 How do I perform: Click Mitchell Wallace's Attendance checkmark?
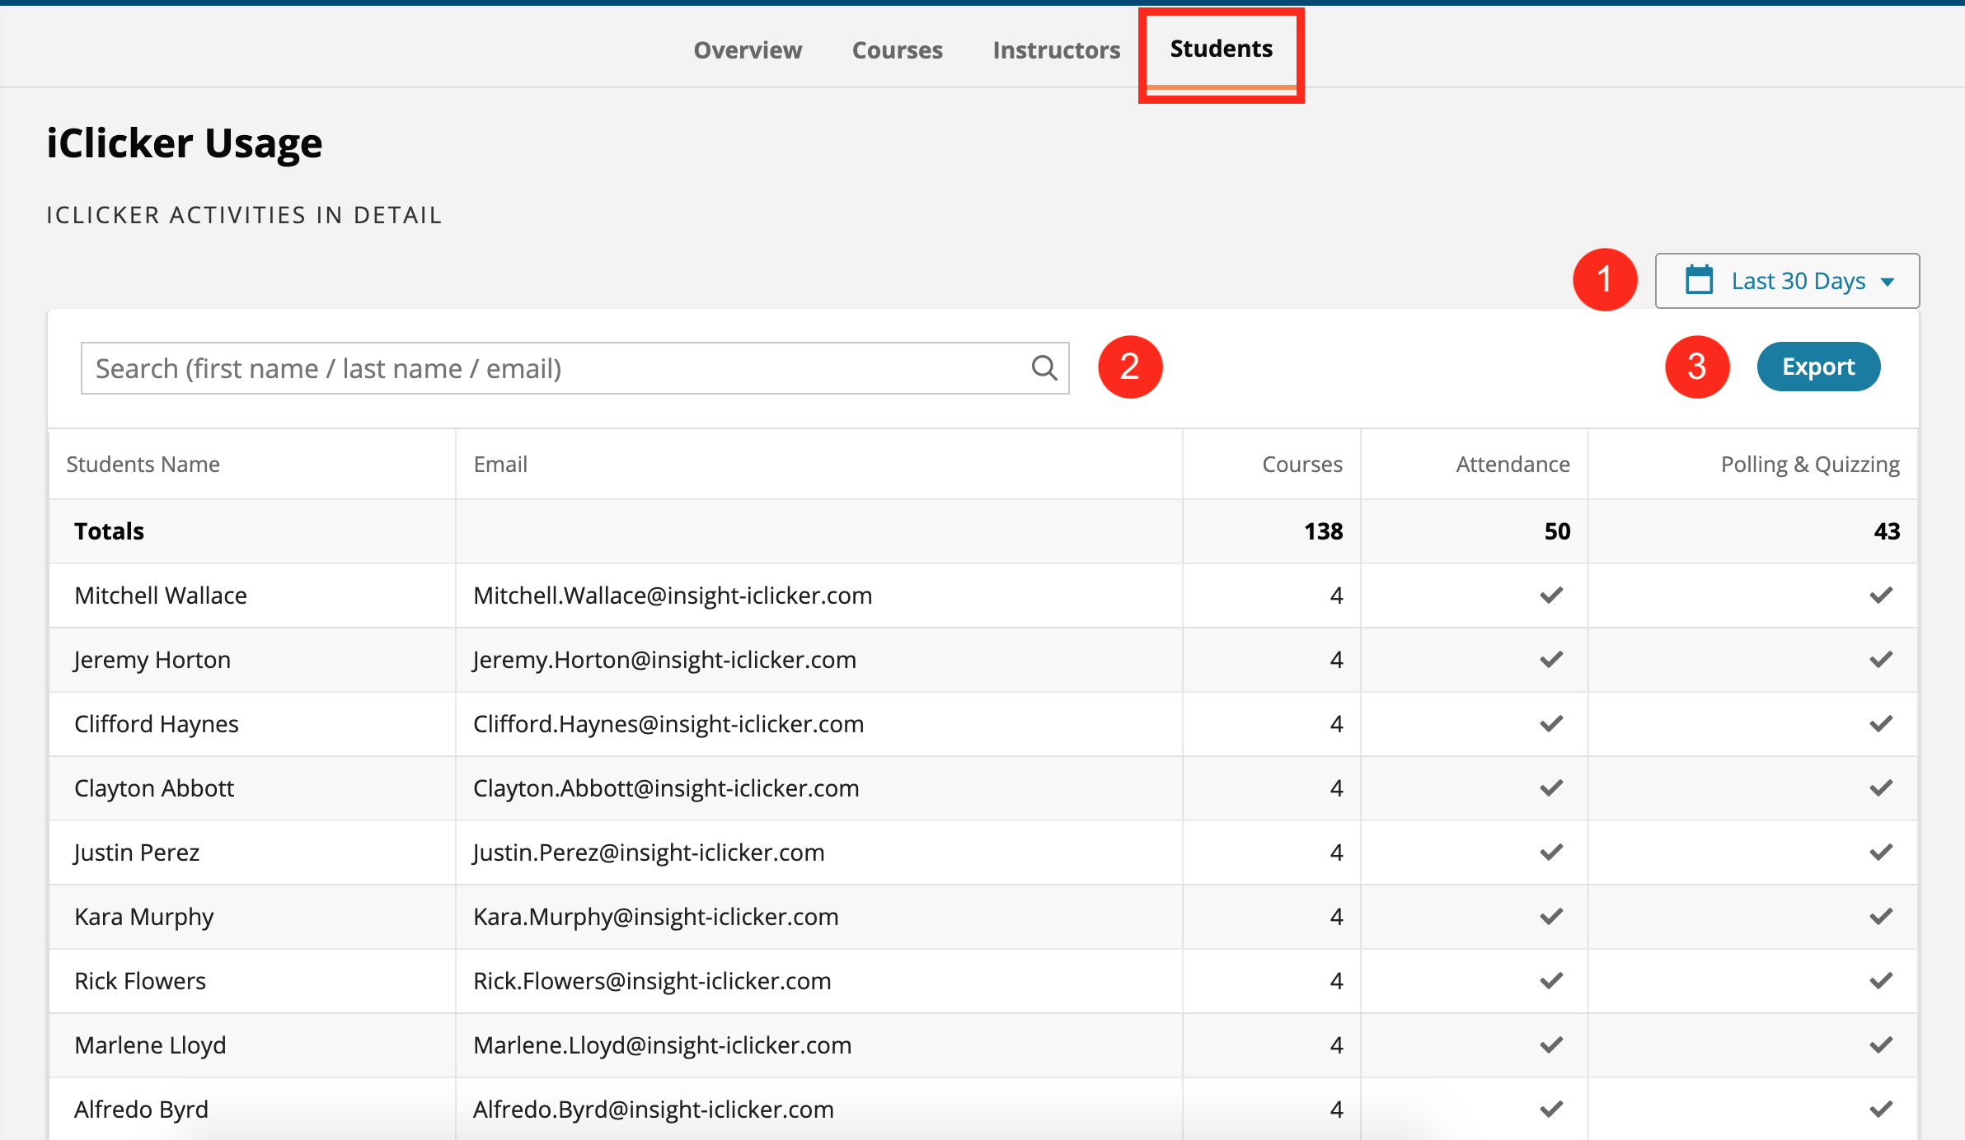(1550, 595)
